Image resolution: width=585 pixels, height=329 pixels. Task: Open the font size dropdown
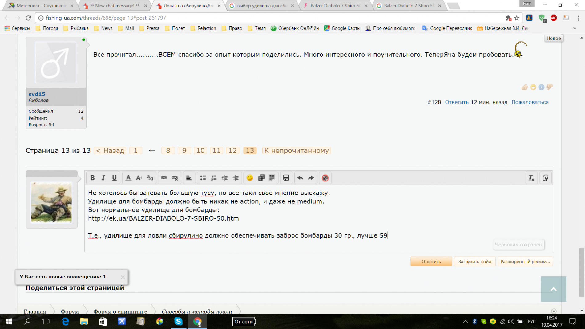(x=139, y=178)
